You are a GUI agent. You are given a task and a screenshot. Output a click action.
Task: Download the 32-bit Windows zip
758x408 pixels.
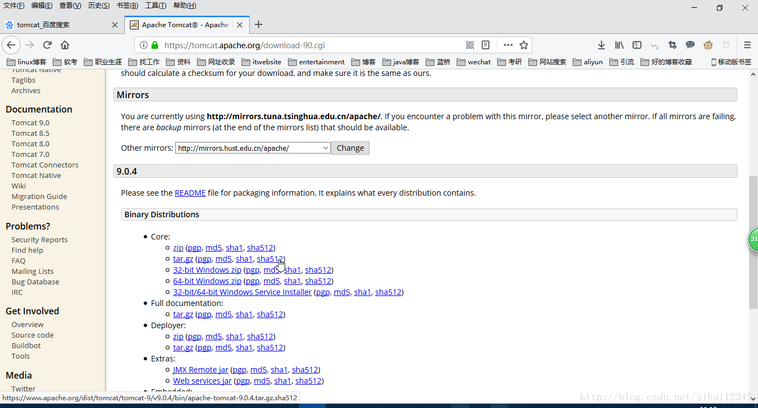coord(207,270)
